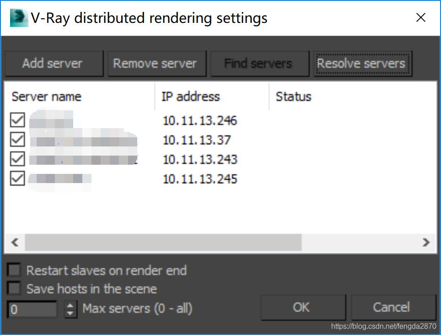
Task: Click Resolve servers
Action: point(363,63)
